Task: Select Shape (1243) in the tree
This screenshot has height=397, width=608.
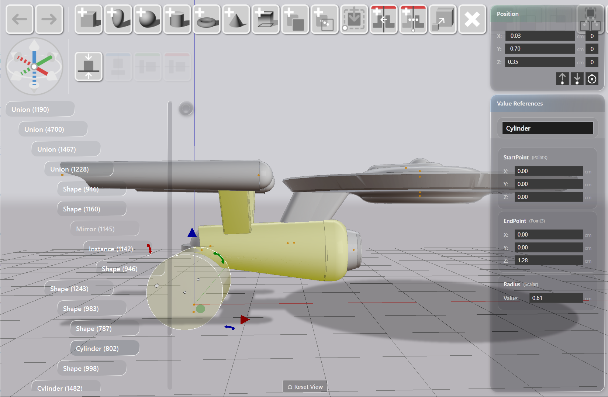Action: [x=79, y=289]
